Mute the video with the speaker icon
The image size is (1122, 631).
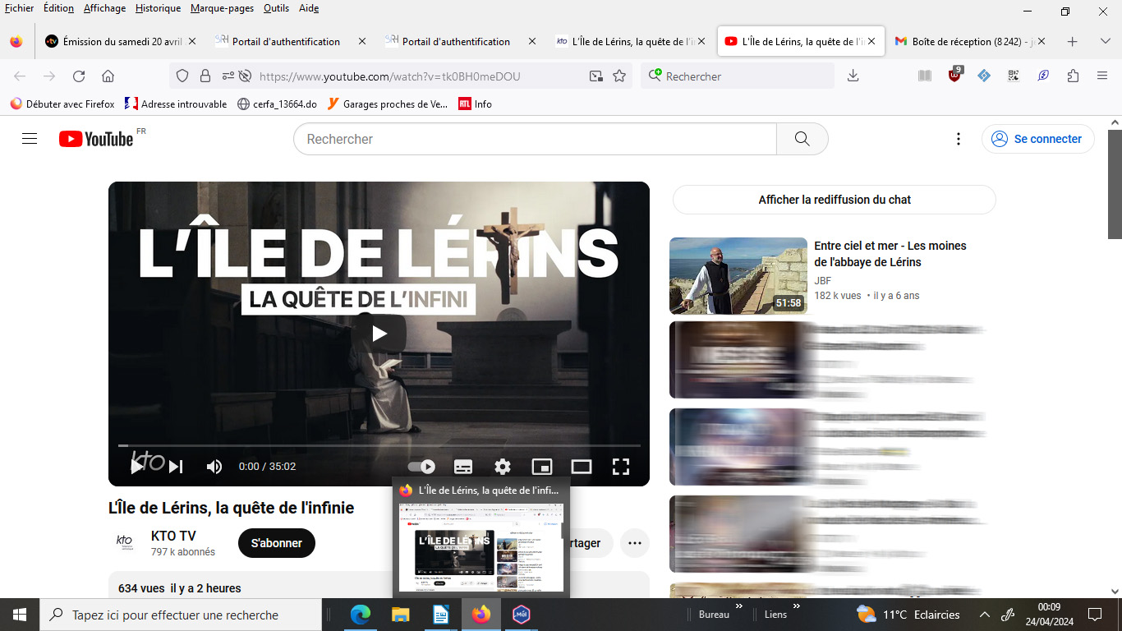pos(214,467)
